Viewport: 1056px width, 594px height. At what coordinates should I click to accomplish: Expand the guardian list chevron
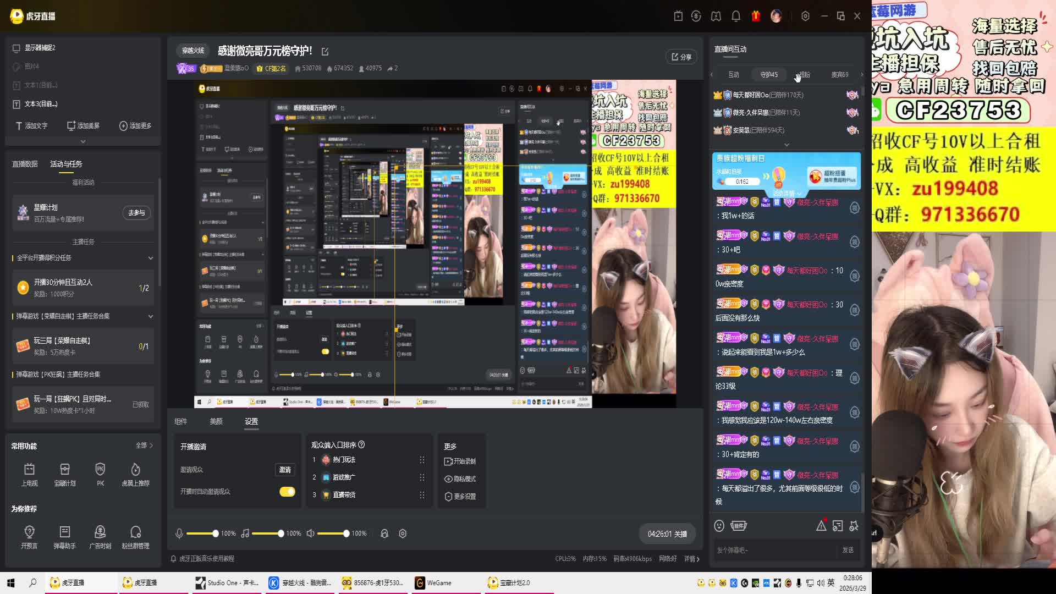787,145
